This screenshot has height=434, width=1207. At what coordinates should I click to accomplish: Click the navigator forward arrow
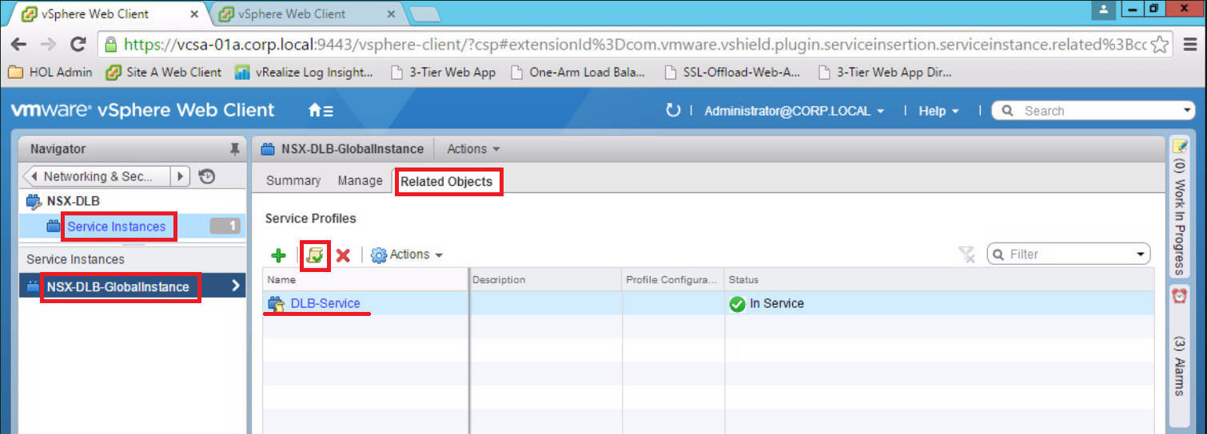click(181, 176)
